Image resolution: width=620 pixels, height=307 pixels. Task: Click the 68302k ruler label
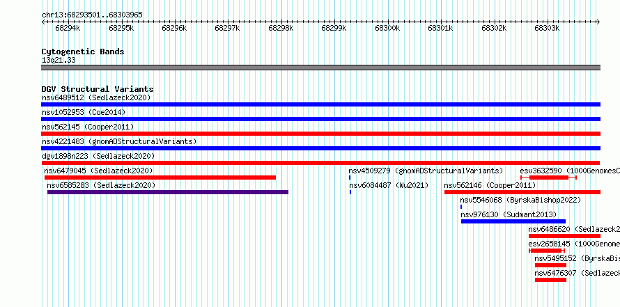tap(495, 28)
